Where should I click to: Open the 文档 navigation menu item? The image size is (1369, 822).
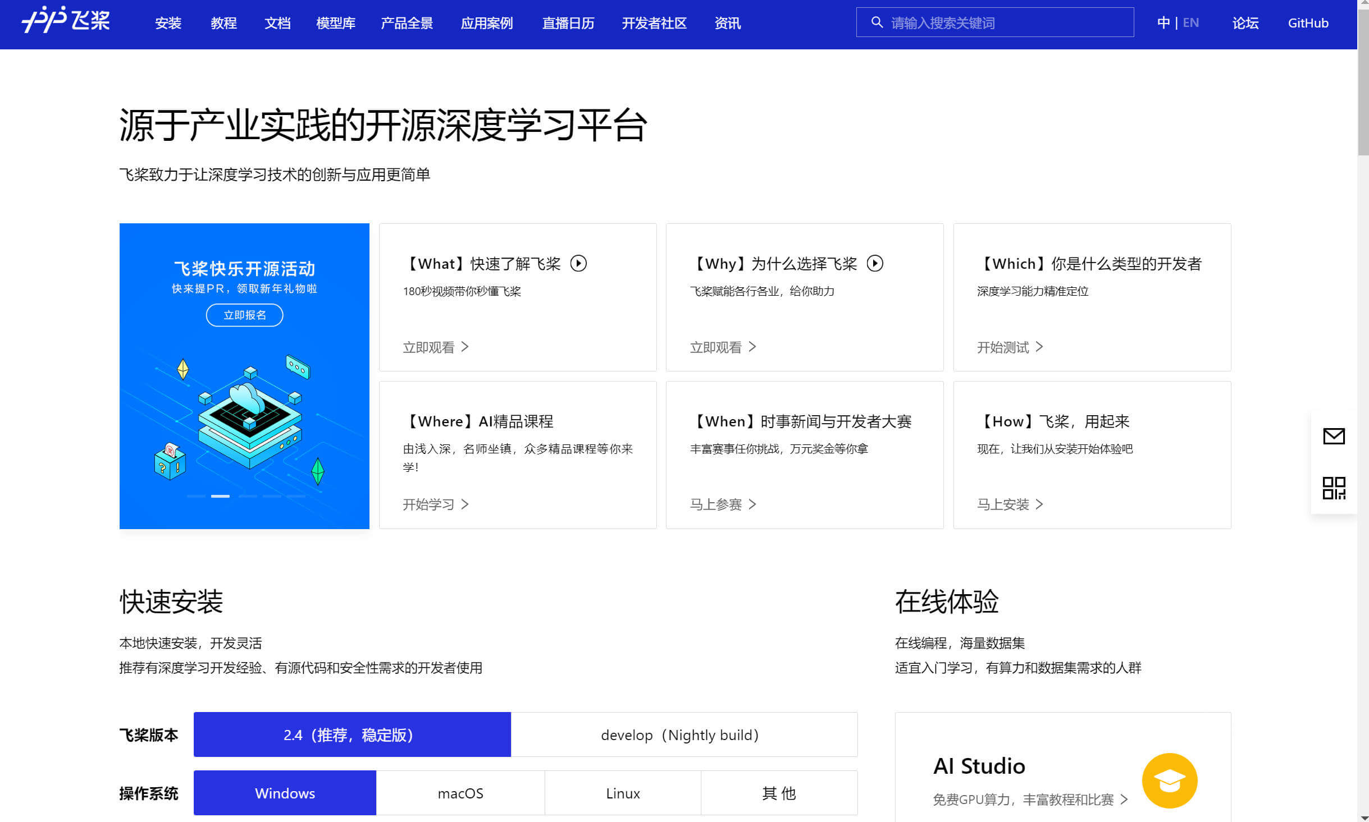pos(276,24)
